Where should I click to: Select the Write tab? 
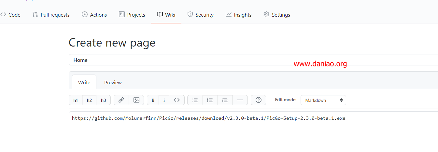coord(84,82)
